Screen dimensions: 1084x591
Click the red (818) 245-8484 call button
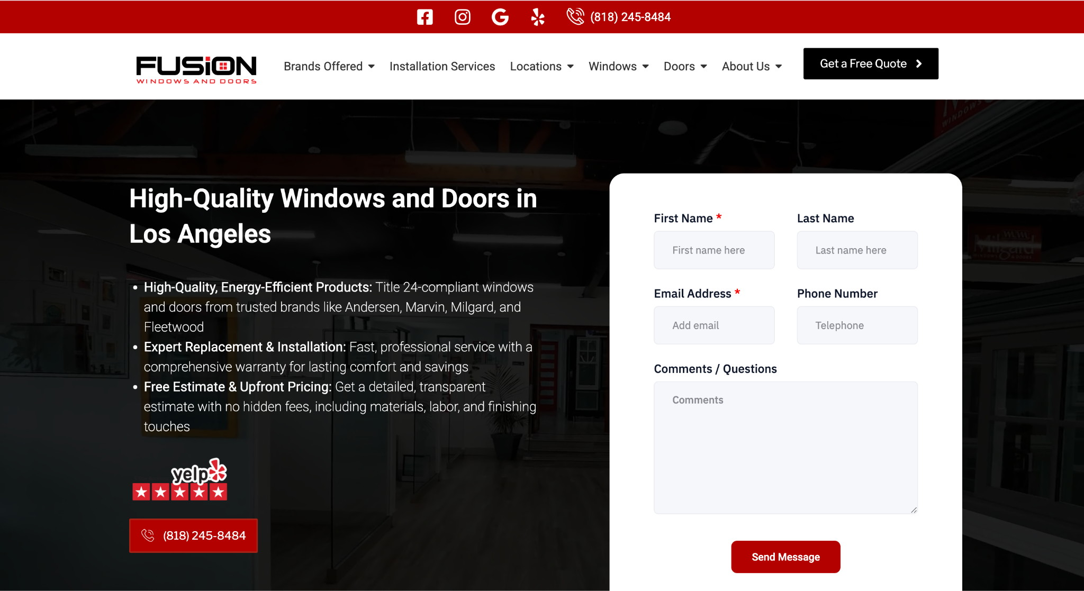coord(193,535)
